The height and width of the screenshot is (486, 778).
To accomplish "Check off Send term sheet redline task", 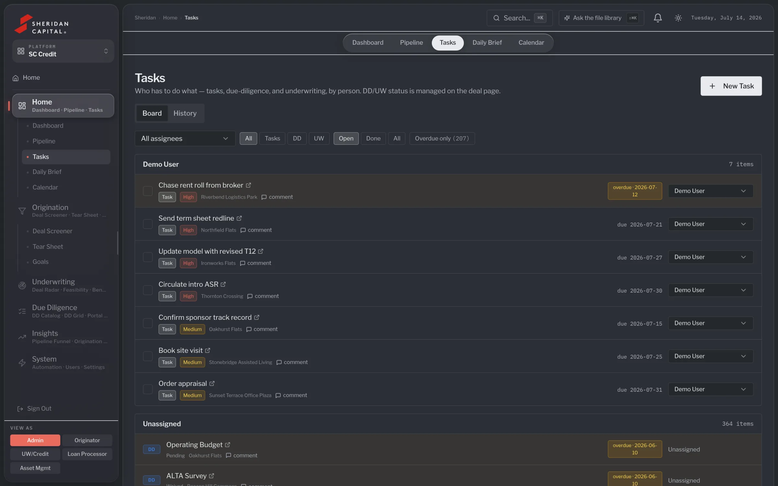I will point(148,224).
